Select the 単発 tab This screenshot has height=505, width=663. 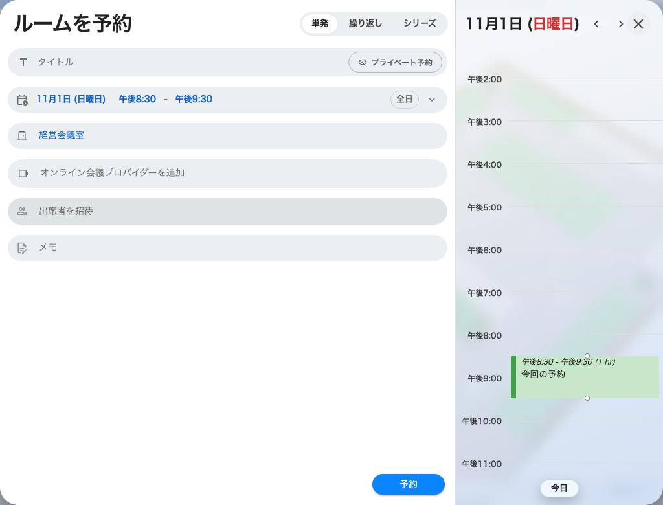tap(320, 24)
